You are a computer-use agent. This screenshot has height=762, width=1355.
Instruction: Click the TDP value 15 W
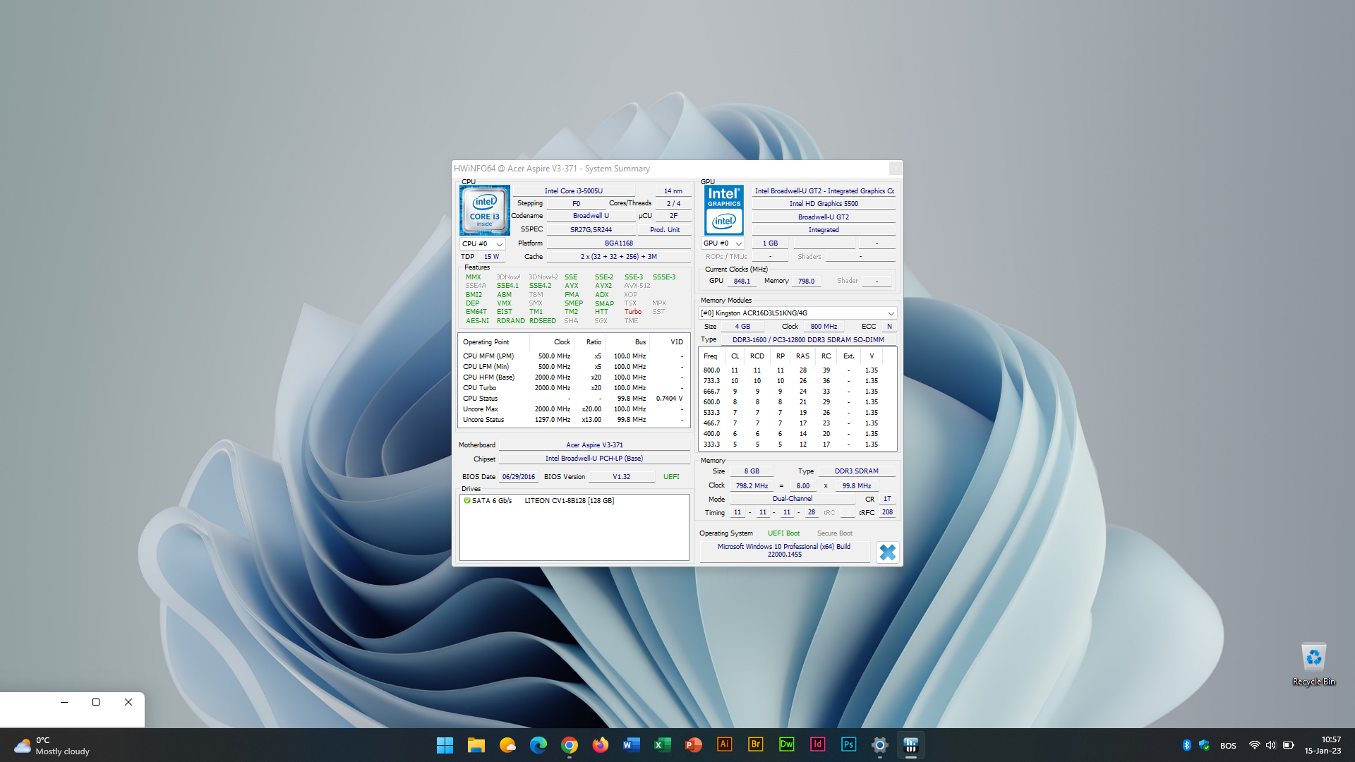(491, 257)
